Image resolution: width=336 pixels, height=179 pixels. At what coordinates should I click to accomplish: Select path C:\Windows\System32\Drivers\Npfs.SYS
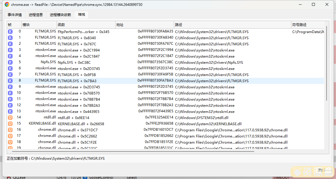[209, 63]
